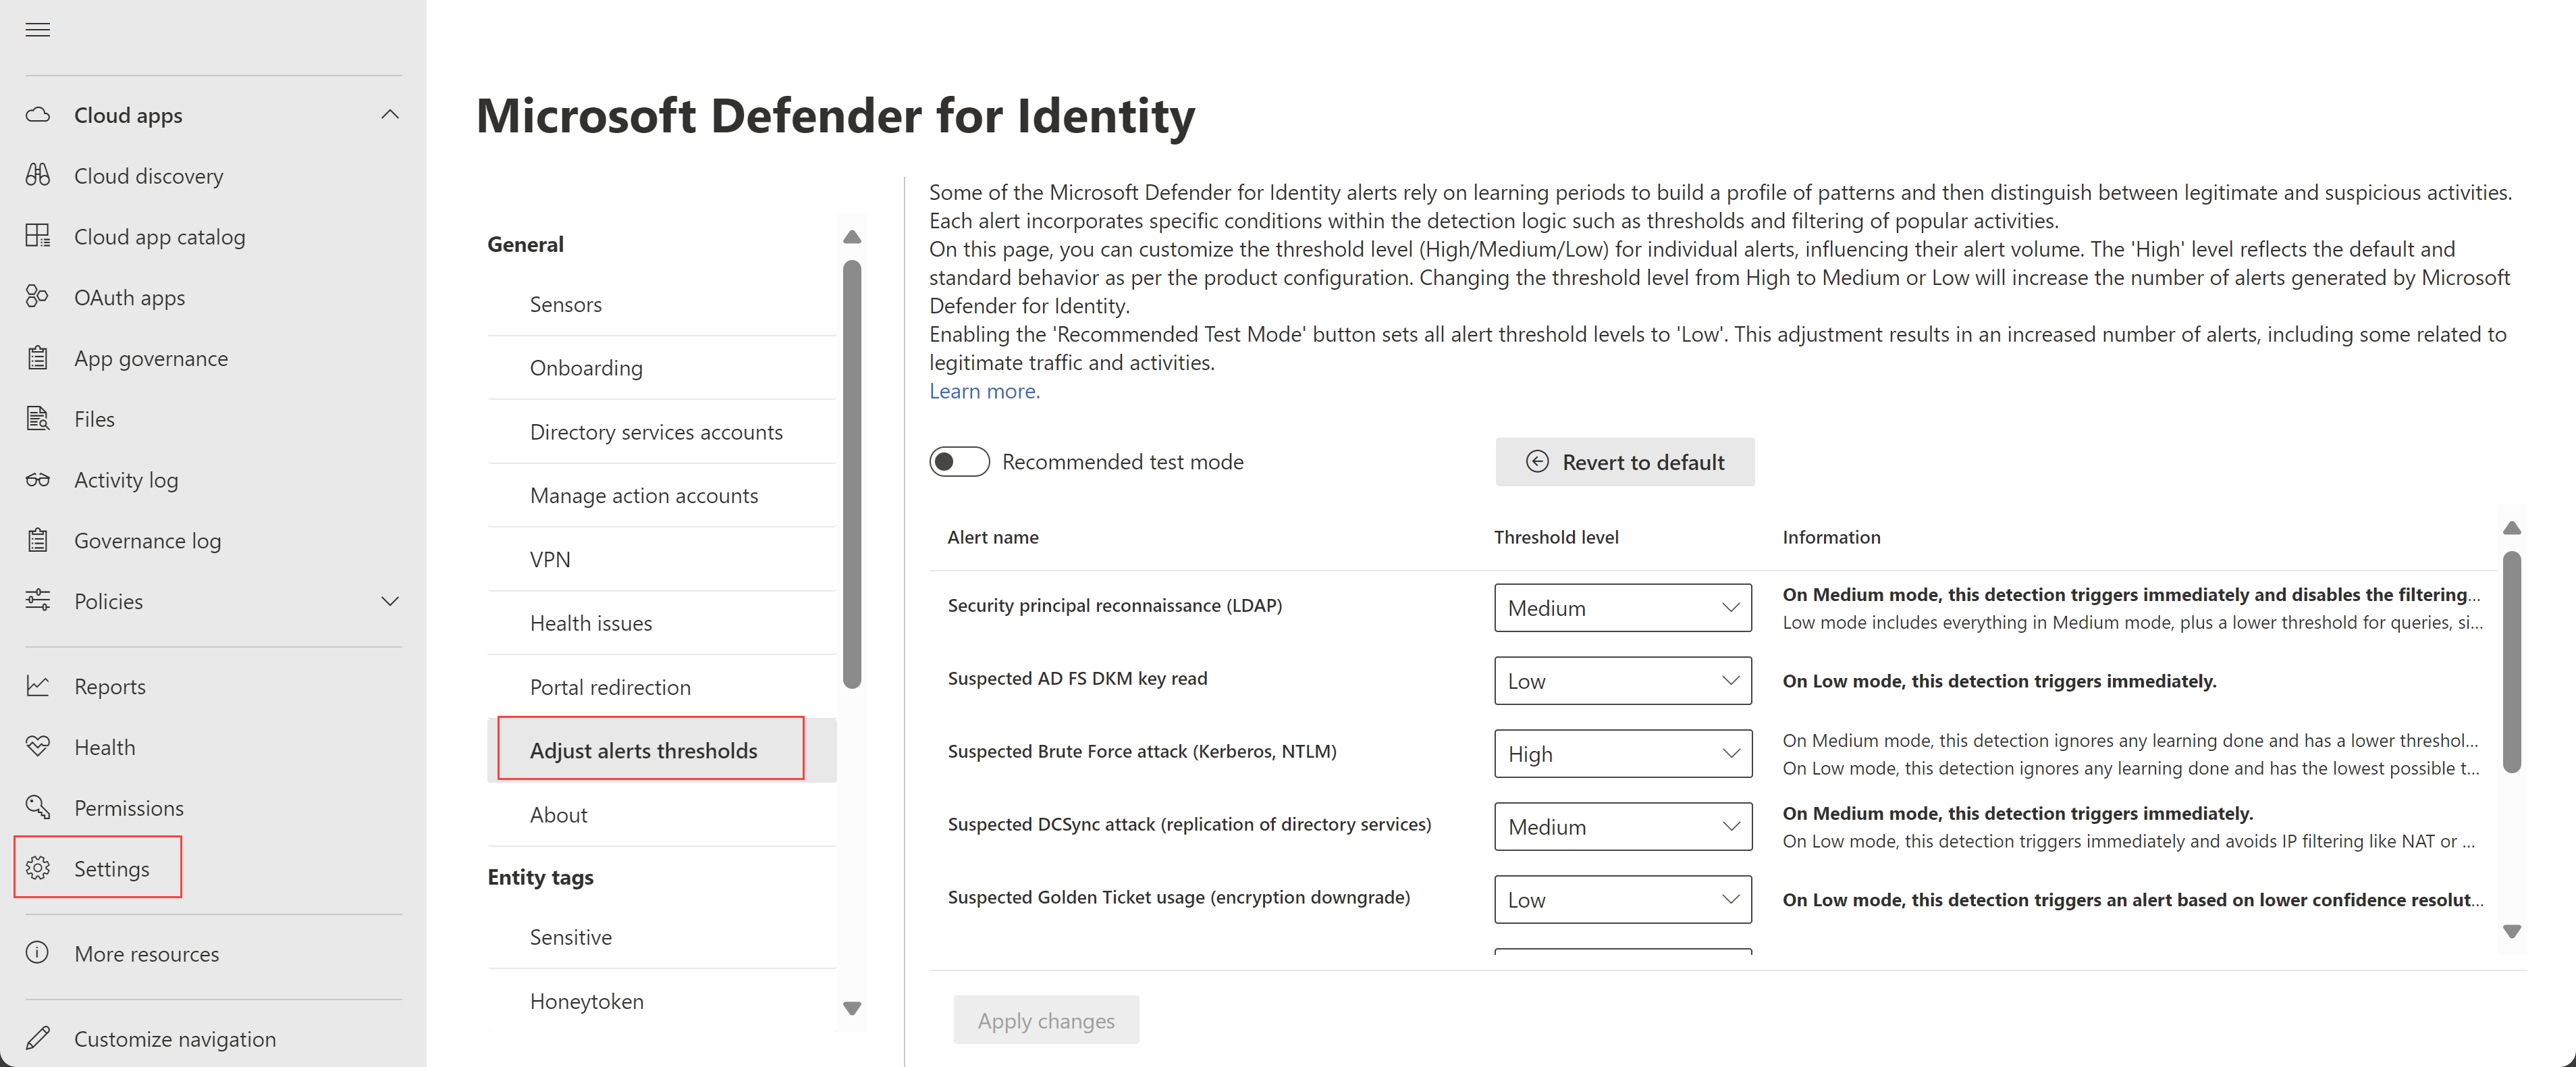Click the Cloud app catalog grid icon

[38, 236]
